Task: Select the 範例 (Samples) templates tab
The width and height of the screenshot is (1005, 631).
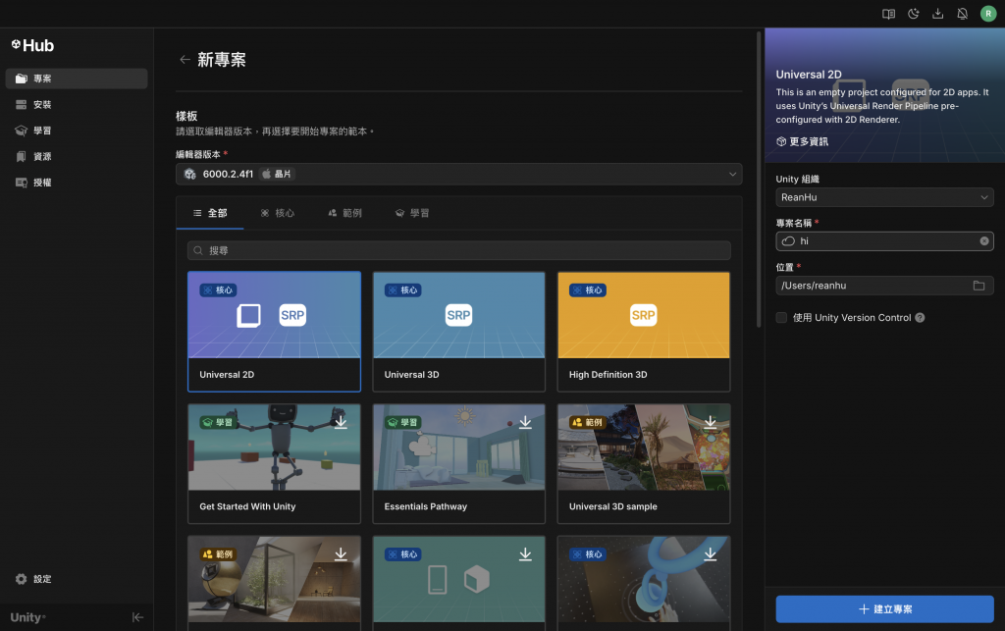Action: [344, 213]
